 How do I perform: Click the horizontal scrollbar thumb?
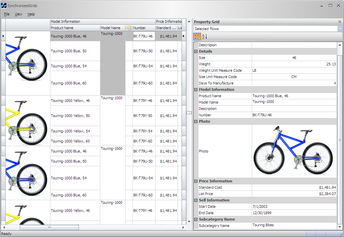49,227
